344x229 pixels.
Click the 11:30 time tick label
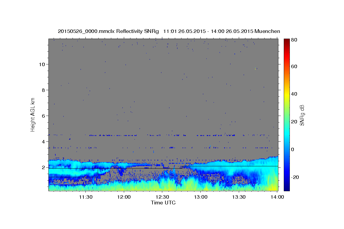click(85, 197)
